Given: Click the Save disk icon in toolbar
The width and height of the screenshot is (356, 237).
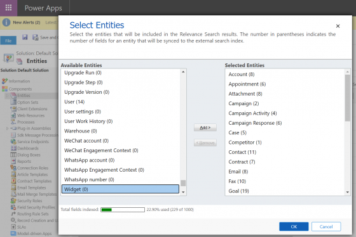Looking at the screenshot, I should coord(25,37).
